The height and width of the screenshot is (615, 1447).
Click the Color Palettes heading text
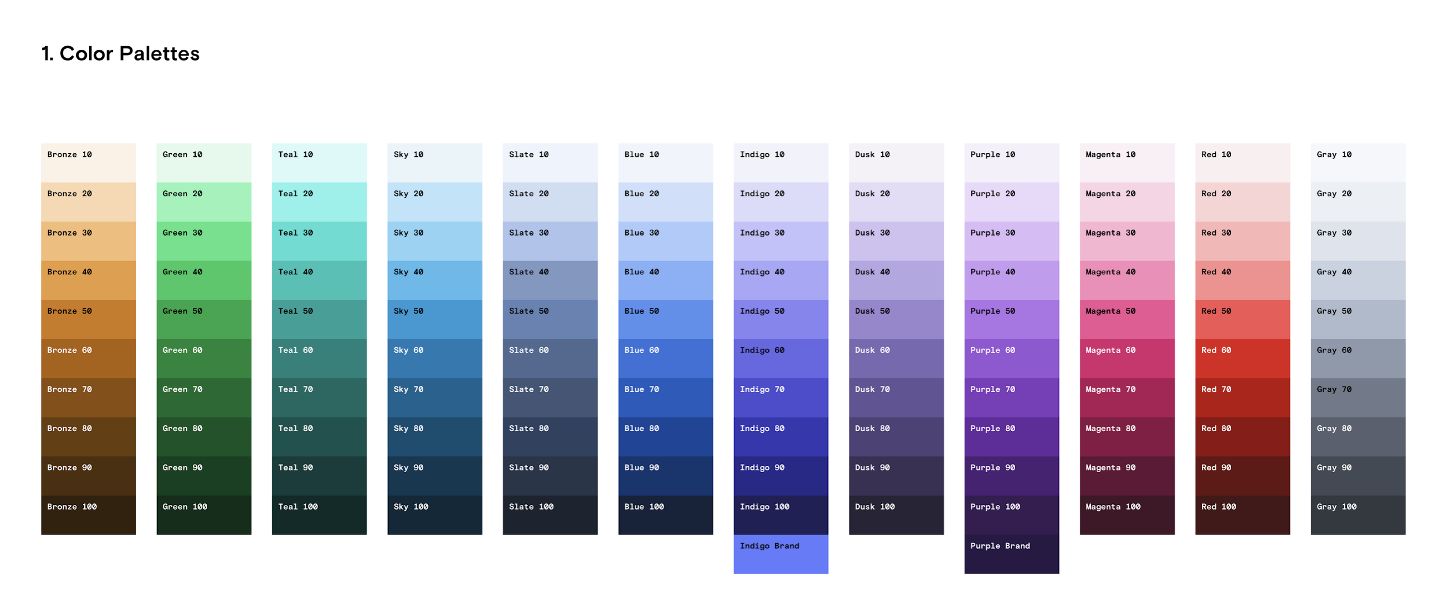(x=120, y=53)
